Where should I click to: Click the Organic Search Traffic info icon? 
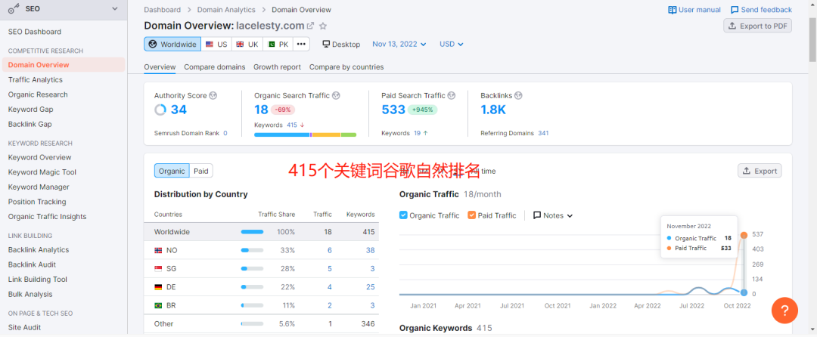(x=336, y=96)
